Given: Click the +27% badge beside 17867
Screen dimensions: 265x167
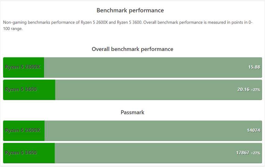Looking at the screenshot, I should pyautogui.click(x=256, y=153).
